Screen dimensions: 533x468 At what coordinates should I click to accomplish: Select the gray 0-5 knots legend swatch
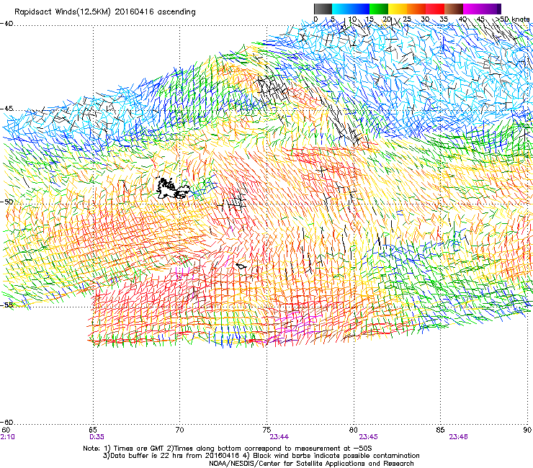[323, 9]
